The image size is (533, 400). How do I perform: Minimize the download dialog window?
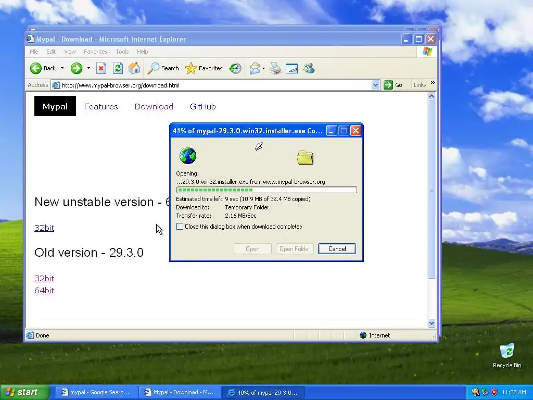pos(332,131)
